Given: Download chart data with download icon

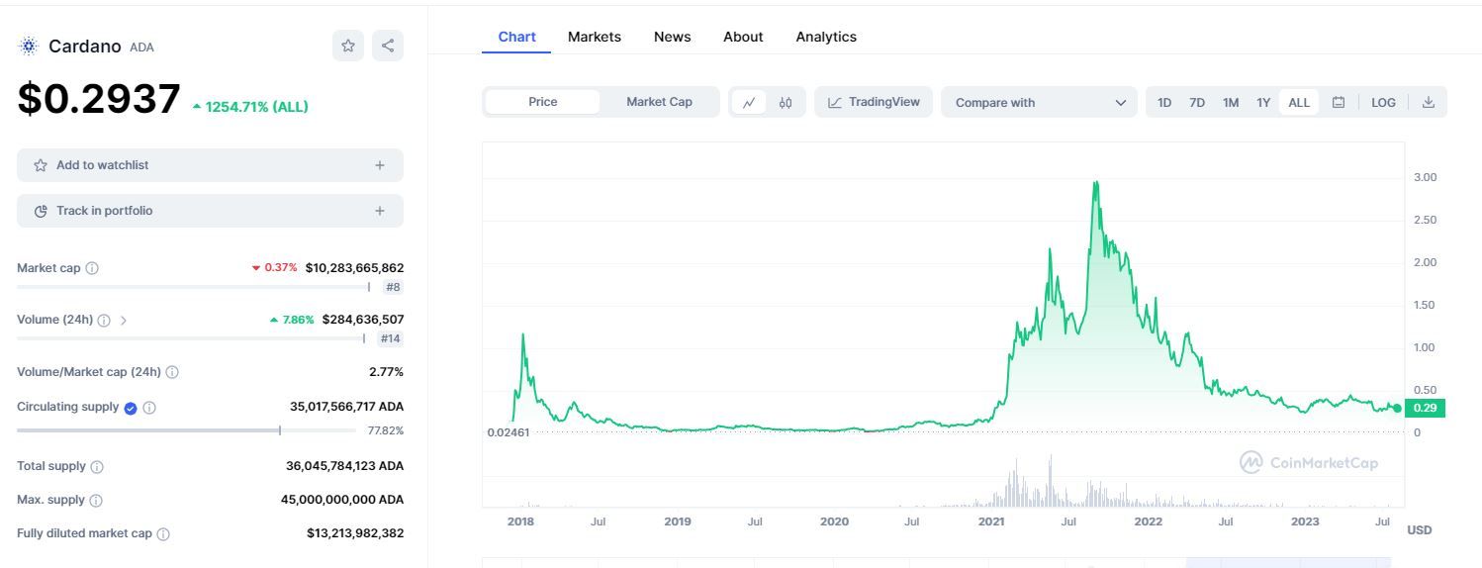Looking at the screenshot, I should coord(1428,102).
